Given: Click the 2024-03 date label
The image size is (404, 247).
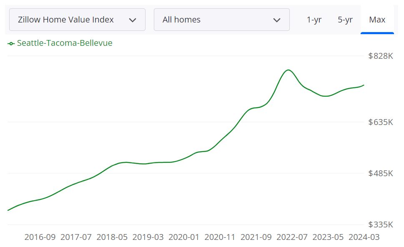Looking at the screenshot, I should [364, 237].
